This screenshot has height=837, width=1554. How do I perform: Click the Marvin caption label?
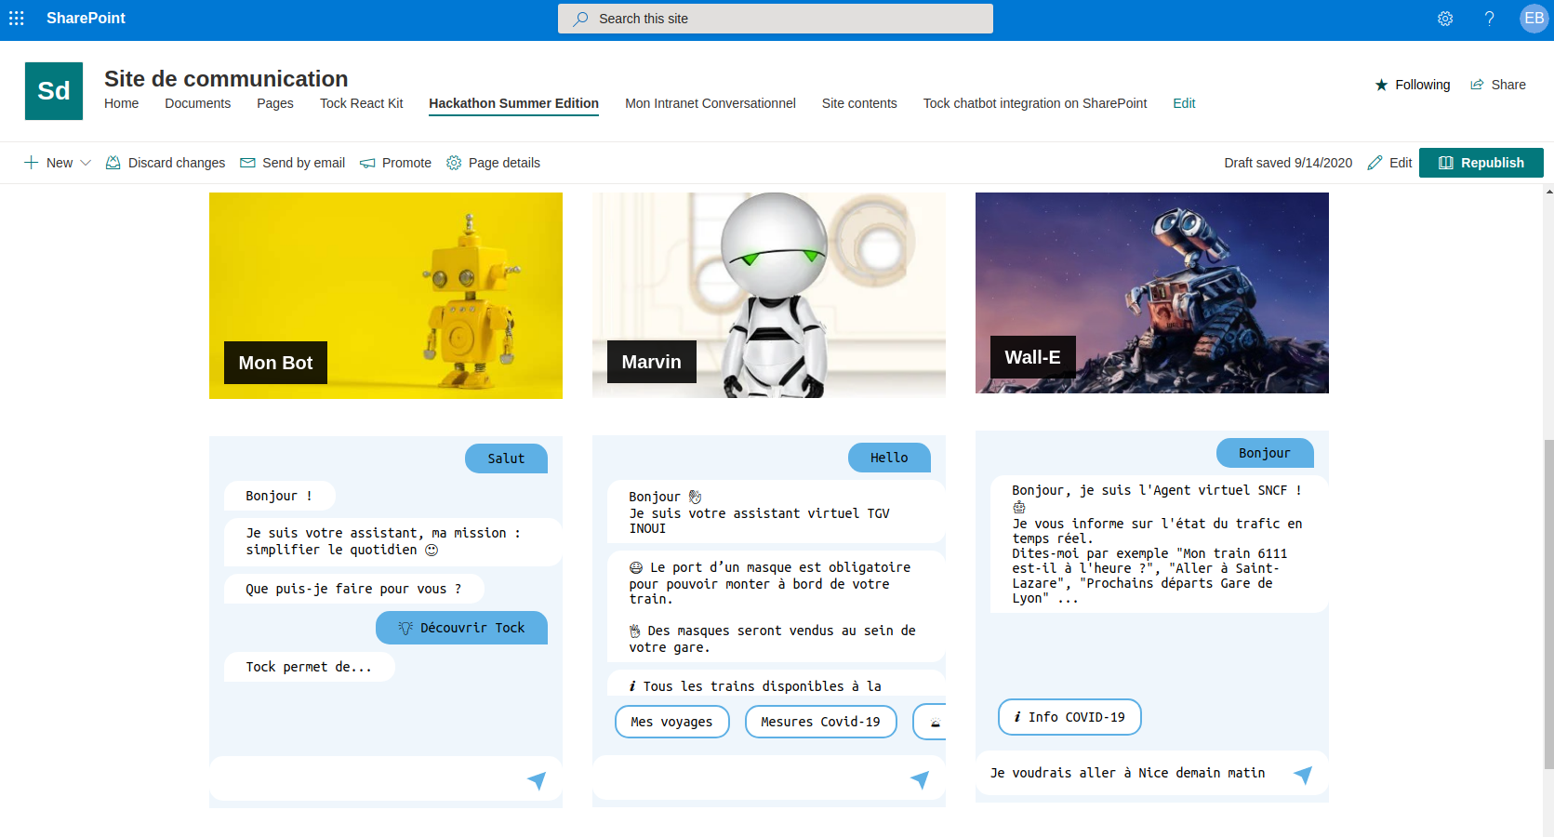pos(651,362)
